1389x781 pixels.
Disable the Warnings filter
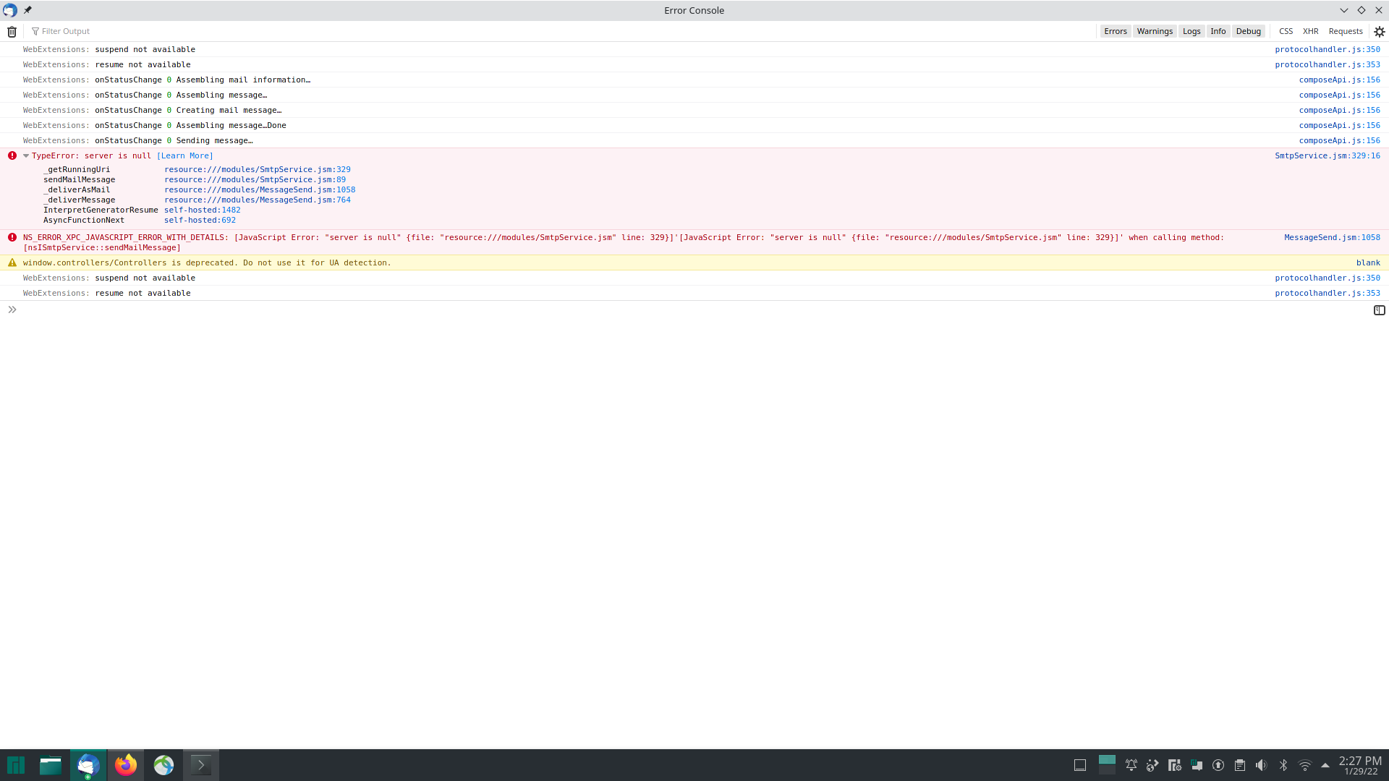(1155, 31)
